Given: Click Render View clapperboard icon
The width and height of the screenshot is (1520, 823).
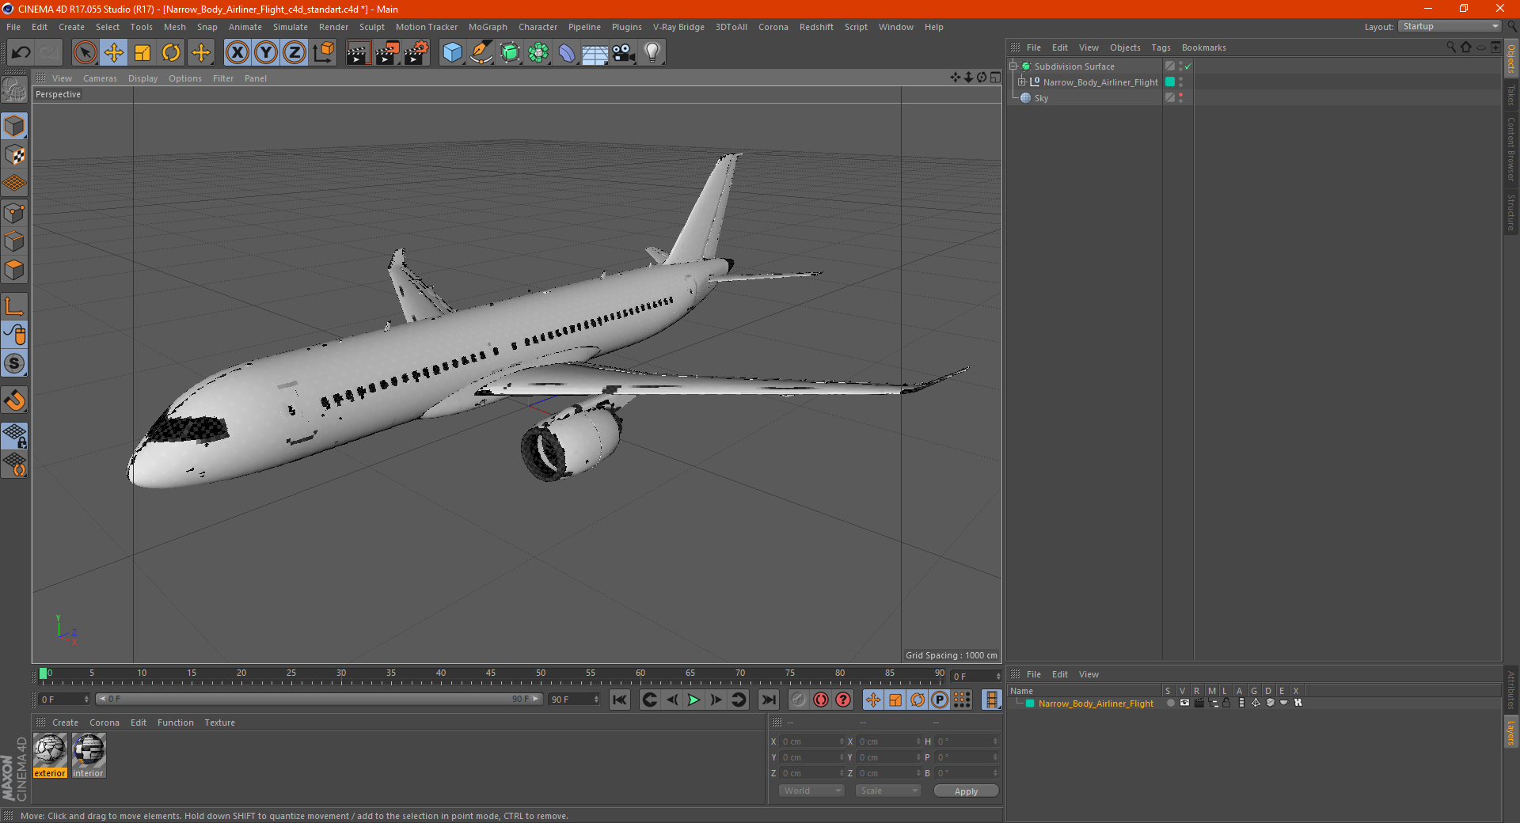Looking at the screenshot, I should pyautogui.click(x=358, y=53).
